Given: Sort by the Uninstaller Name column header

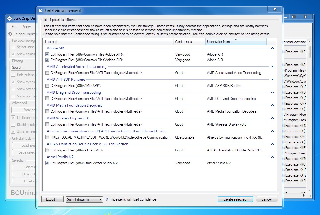Looking at the screenshot, I should coord(236,41).
